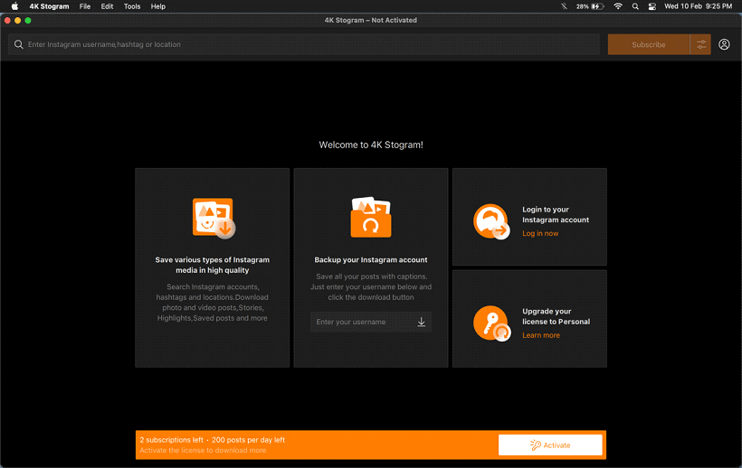The height and width of the screenshot is (468, 742).
Task: Open macOS Control Center
Action: [652, 6]
